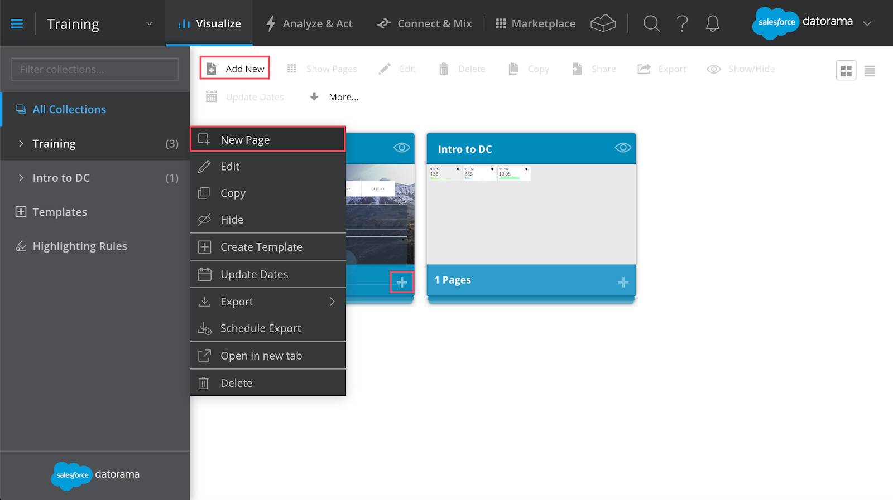Screen dimensions: 893x500
Task: Switch to the Visualize tab
Action: (x=209, y=23)
